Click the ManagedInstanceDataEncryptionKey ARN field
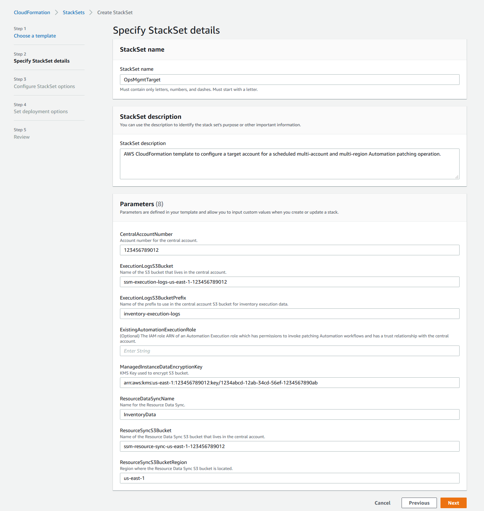 tap(289, 383)
